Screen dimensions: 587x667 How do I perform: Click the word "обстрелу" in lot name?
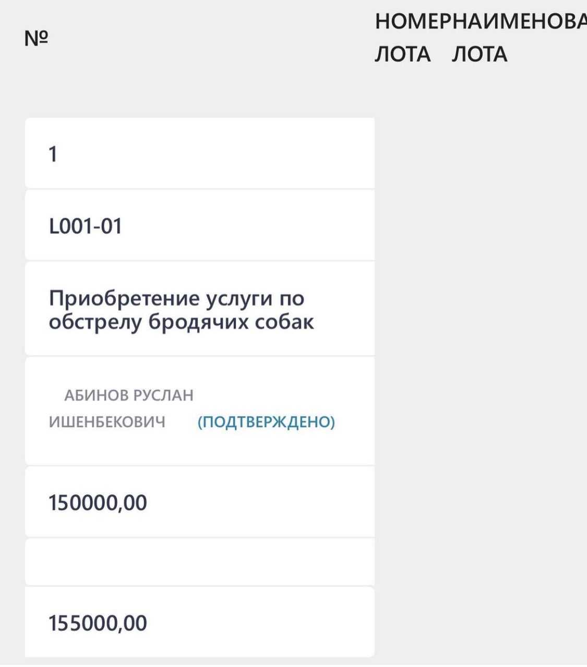tap(95, 322)
